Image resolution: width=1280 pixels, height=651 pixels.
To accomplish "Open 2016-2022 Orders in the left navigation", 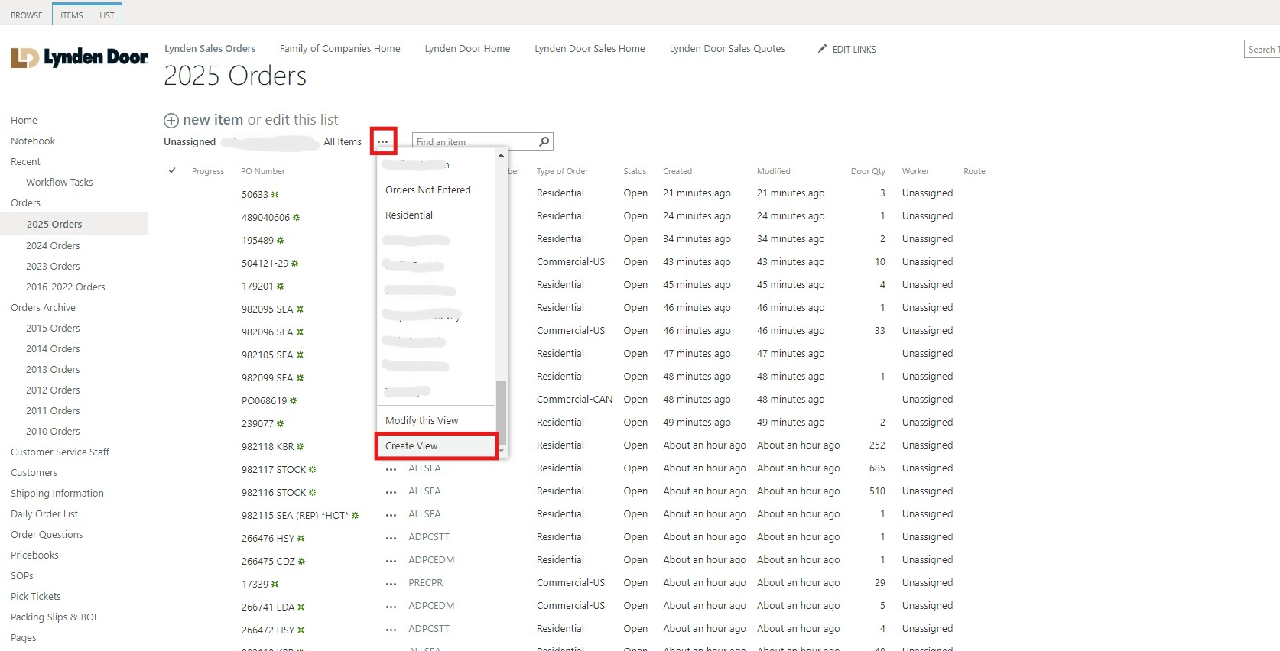I will pyautogui.click(x=66, y=287).
